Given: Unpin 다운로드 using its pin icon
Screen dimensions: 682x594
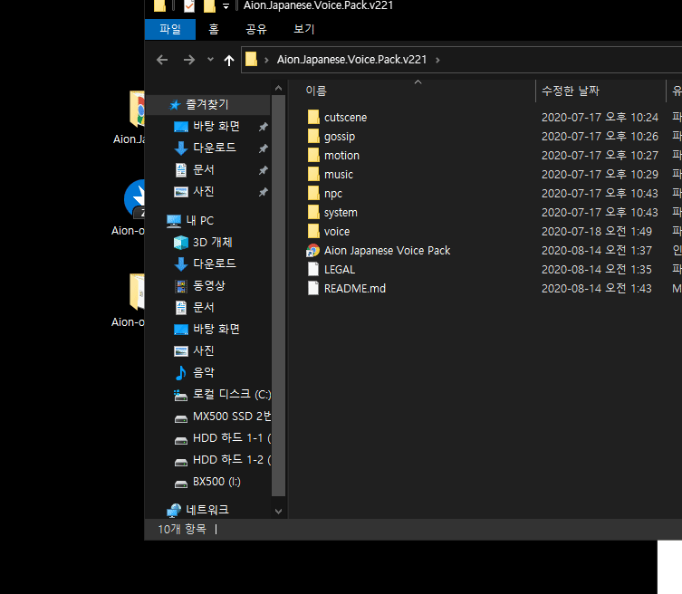Looking at the screenshot, I should (x=263, y=148).
